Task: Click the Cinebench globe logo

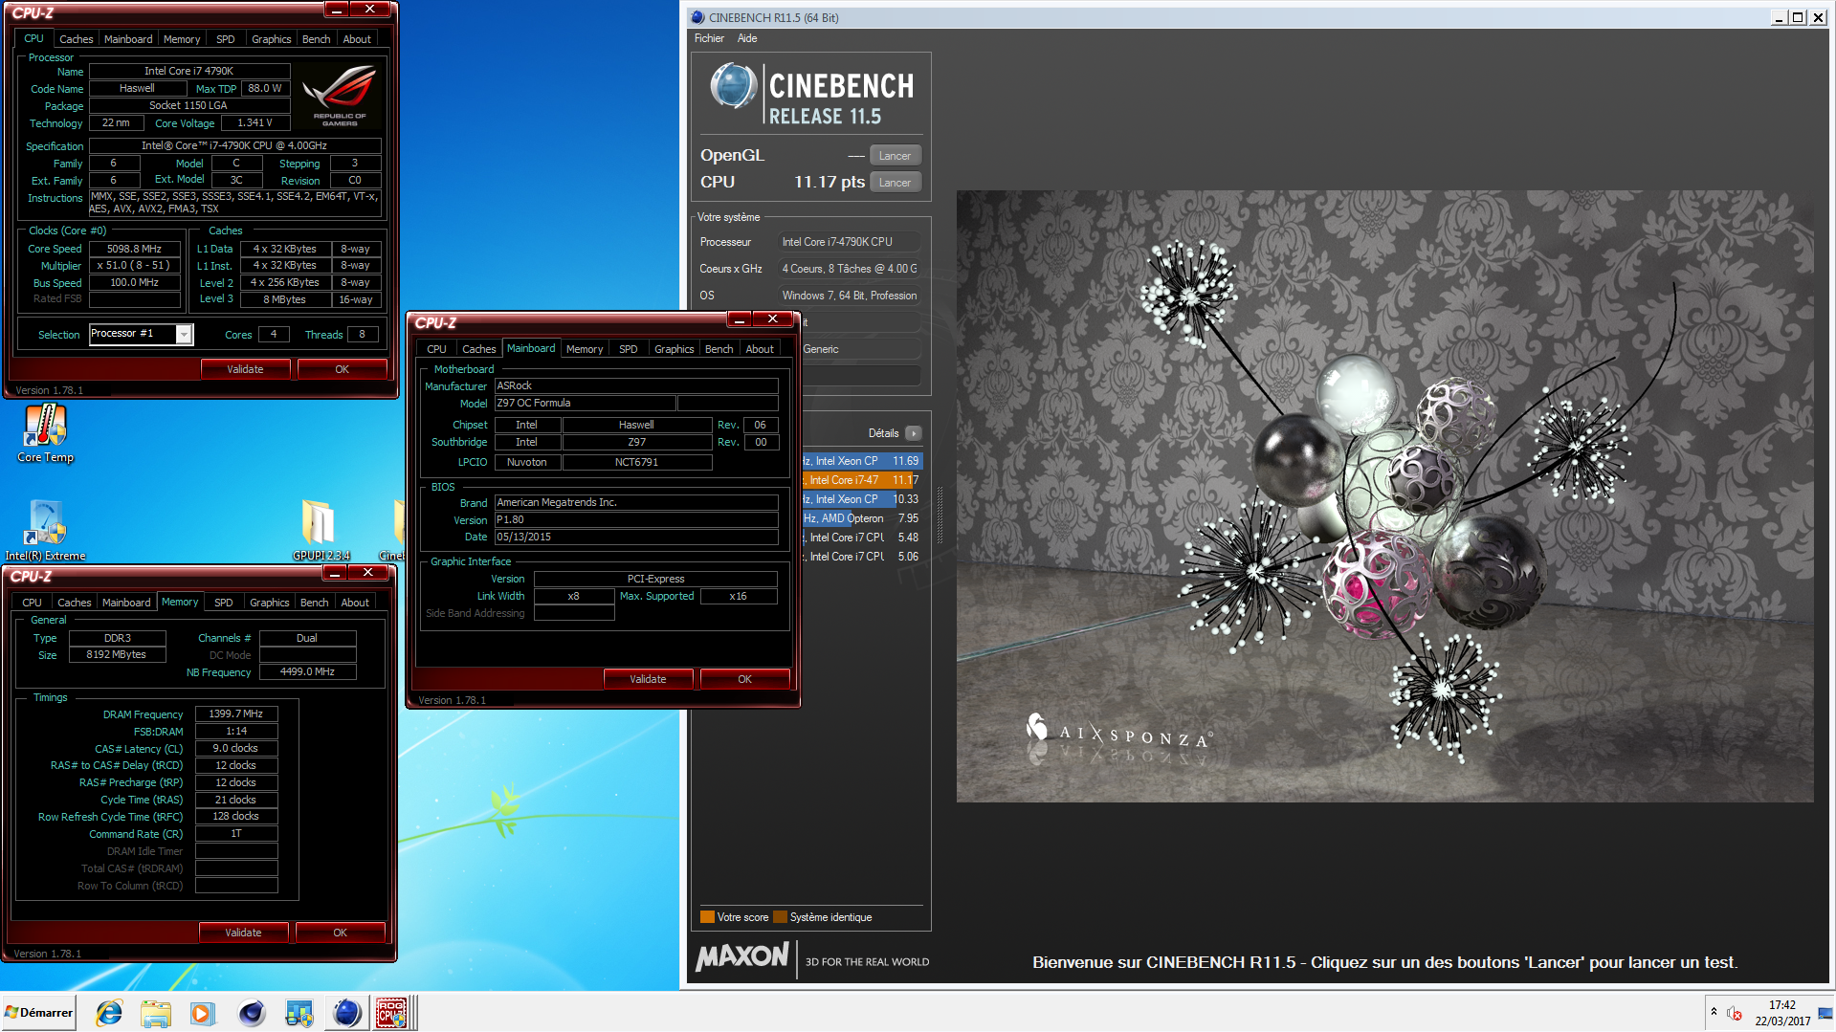Action: 734,86
